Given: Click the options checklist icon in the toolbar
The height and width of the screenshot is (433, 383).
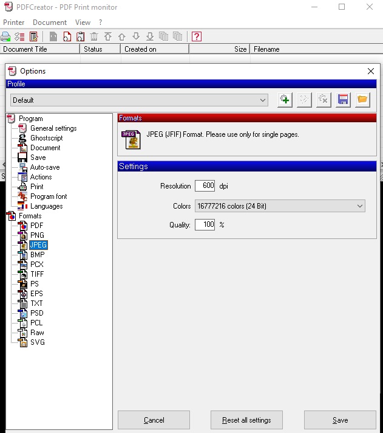Looking at the screenshot, I should pos(19,36).
